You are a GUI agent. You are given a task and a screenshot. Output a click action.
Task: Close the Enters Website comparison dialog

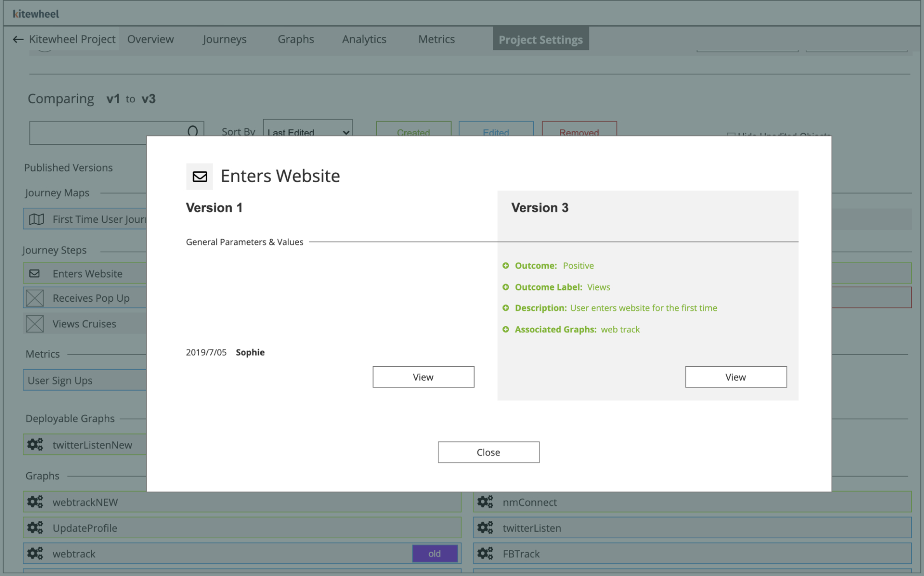coord(488,452)
